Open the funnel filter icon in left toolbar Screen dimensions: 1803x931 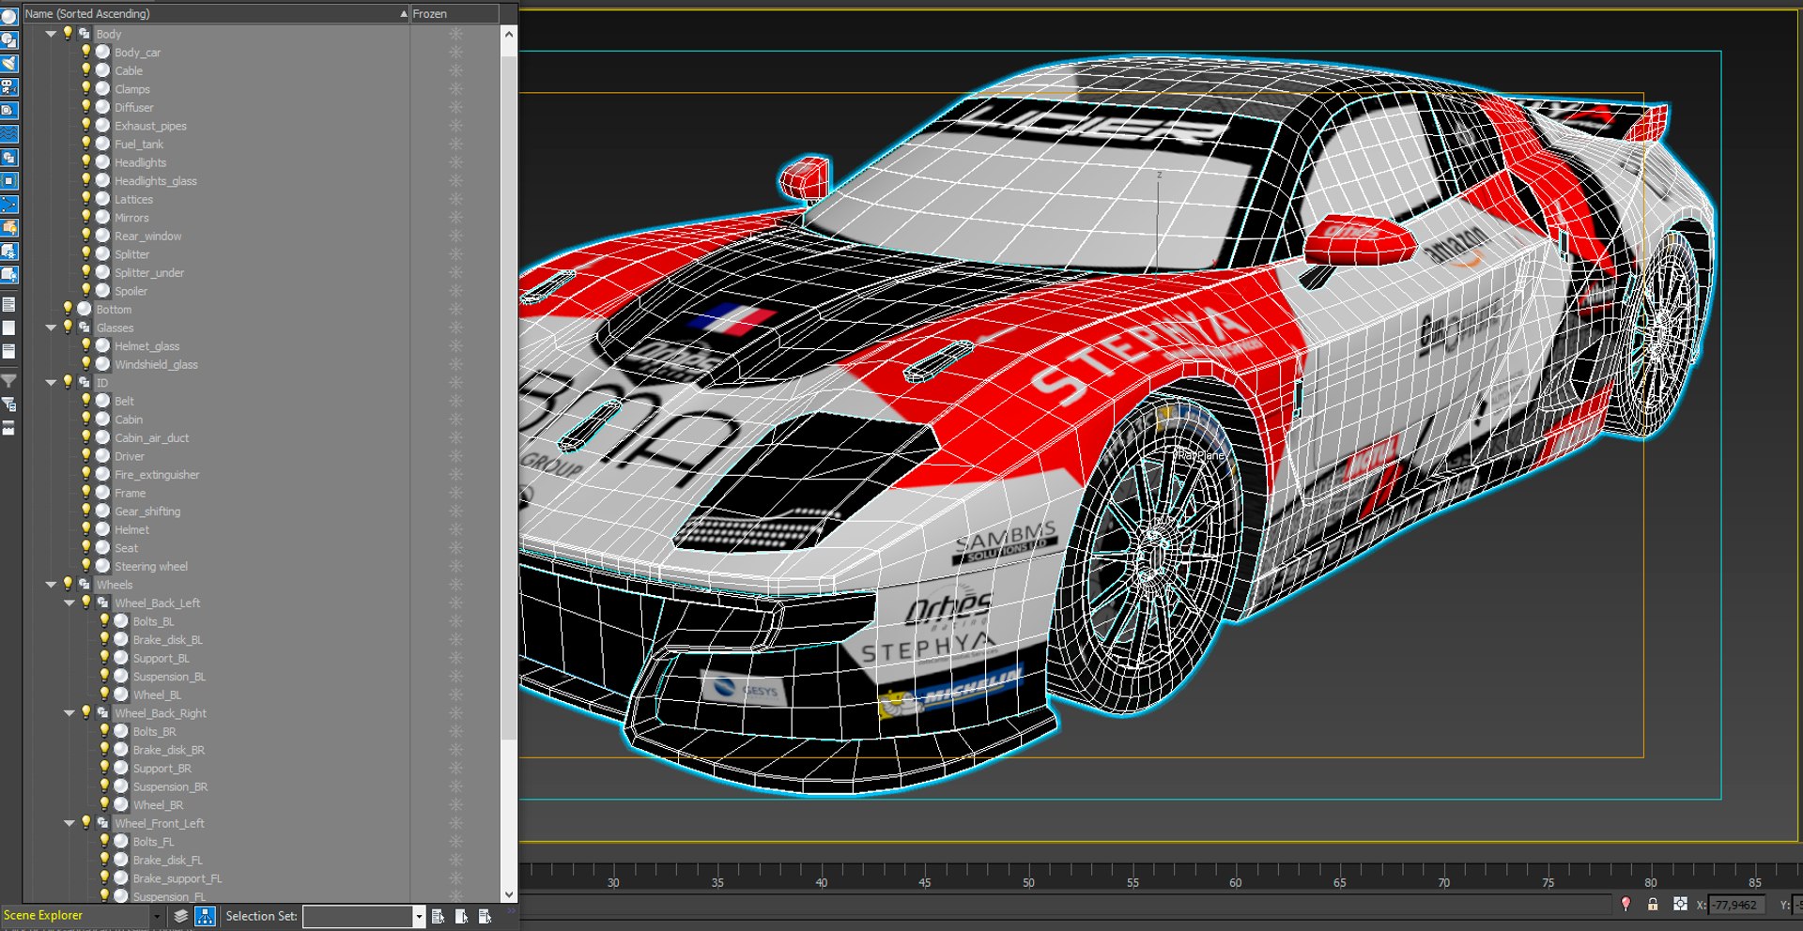pos(8,381)
